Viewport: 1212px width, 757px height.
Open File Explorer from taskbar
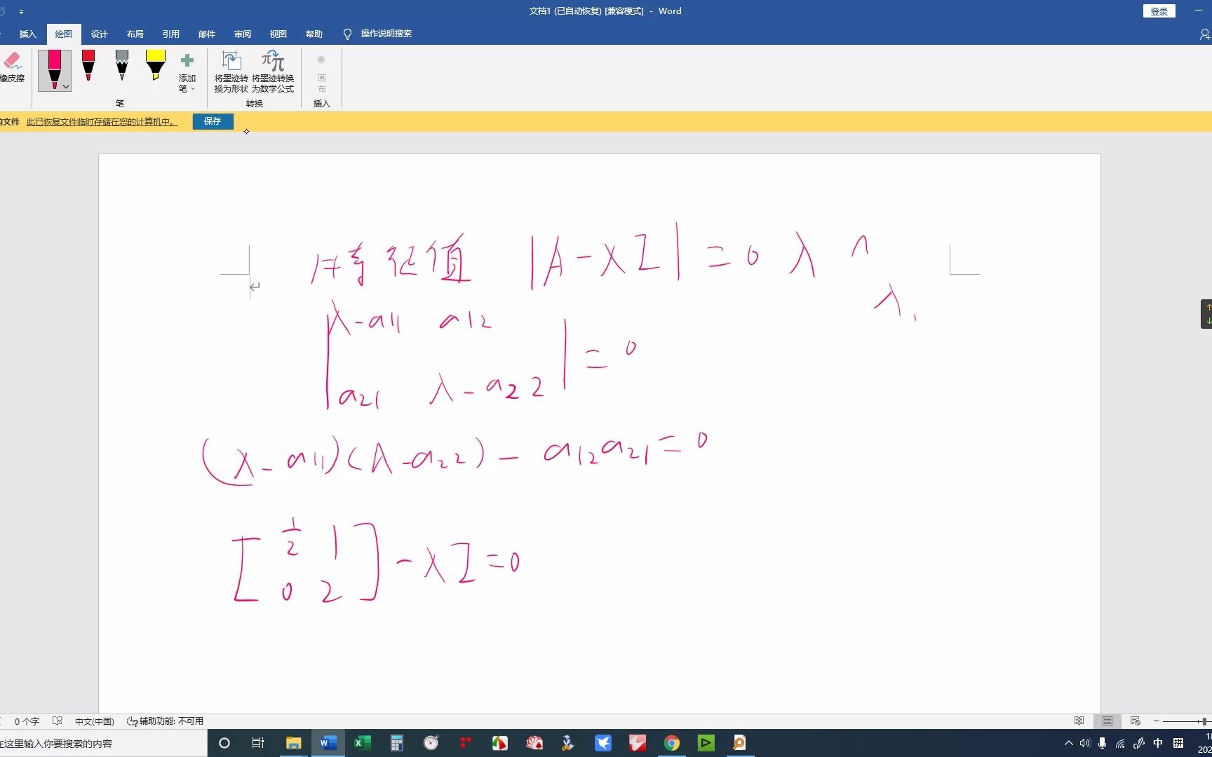tap(293, 743)
